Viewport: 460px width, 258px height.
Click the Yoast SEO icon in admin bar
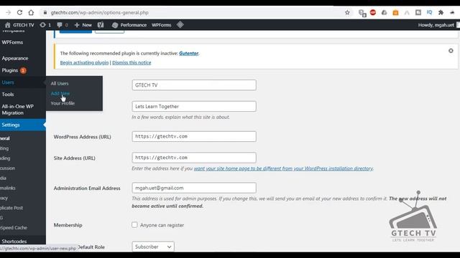[101, 25]
